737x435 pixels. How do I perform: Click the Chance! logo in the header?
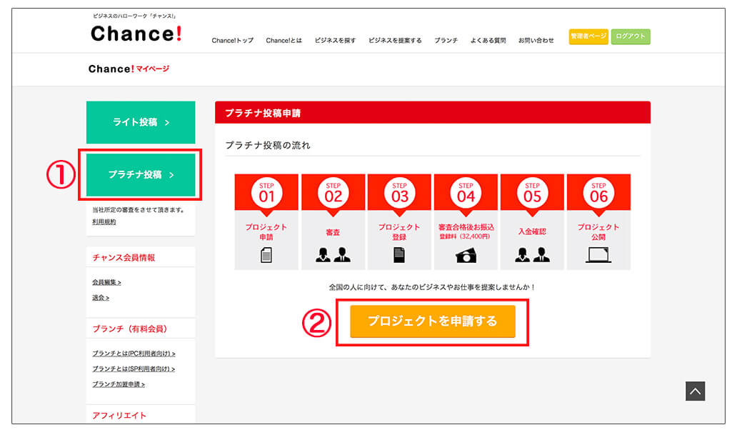[x=136, y=33]
